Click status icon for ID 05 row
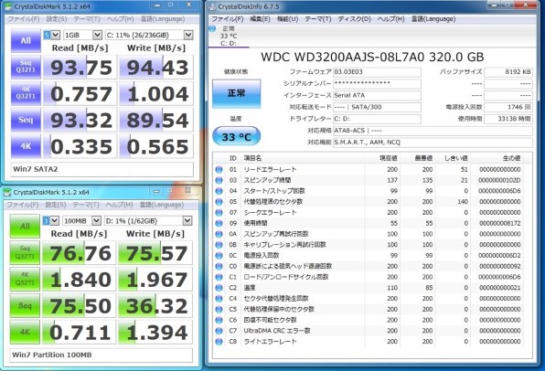This screenshot has height=371, width=545. (x=219, y=202)
